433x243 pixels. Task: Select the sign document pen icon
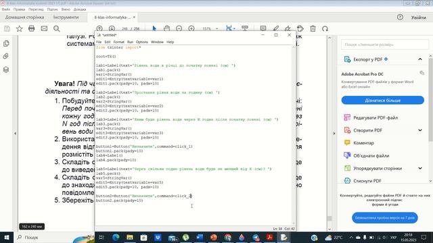coord(288,28)
